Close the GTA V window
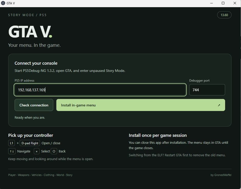 pyautogui.click(x=235, y=3)
